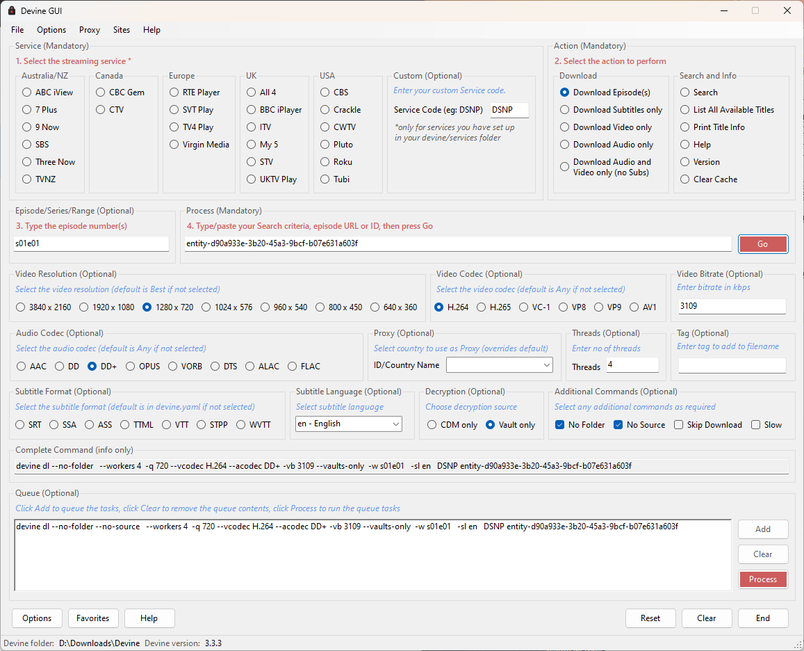Open the ID/Country Name proxy dropdown
The width and height of the screenshot is (804, 651).
tap(499, 365)
